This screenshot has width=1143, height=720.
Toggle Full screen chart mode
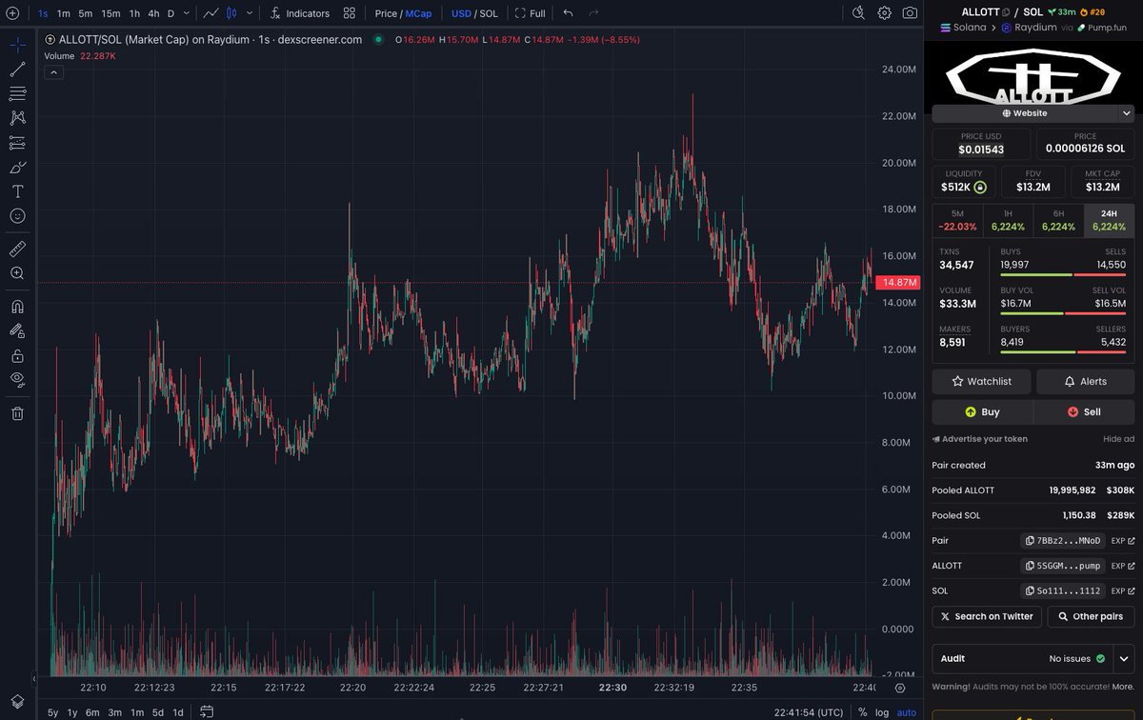(x=531, y=13)
